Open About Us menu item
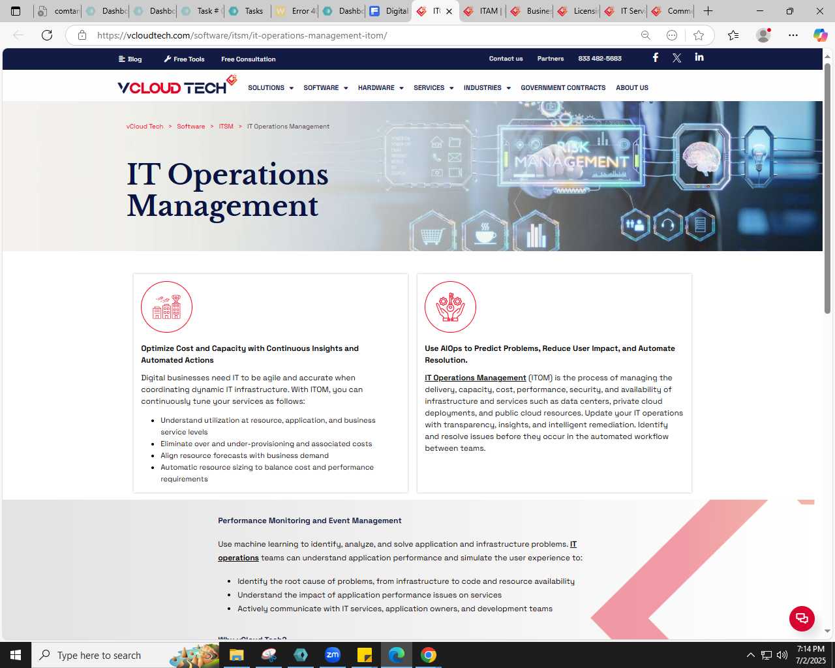Image resolution: width=835 pixels, height=668 pixels. click(x=632, y=87)
